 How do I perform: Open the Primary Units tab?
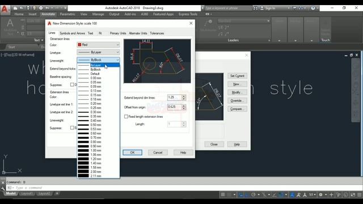(118, 33)
